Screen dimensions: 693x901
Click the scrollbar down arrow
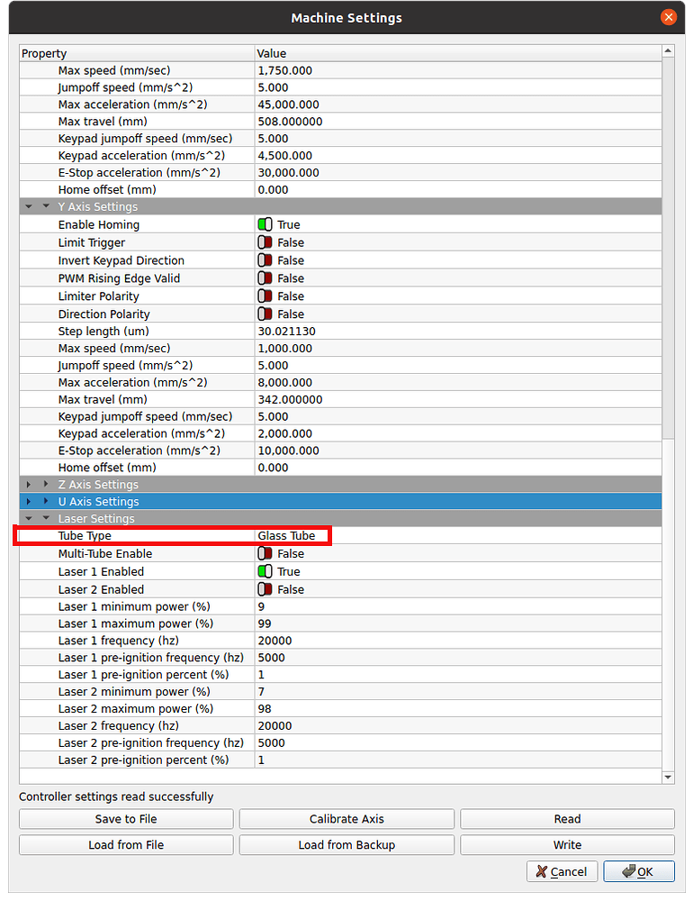(668, 777)
